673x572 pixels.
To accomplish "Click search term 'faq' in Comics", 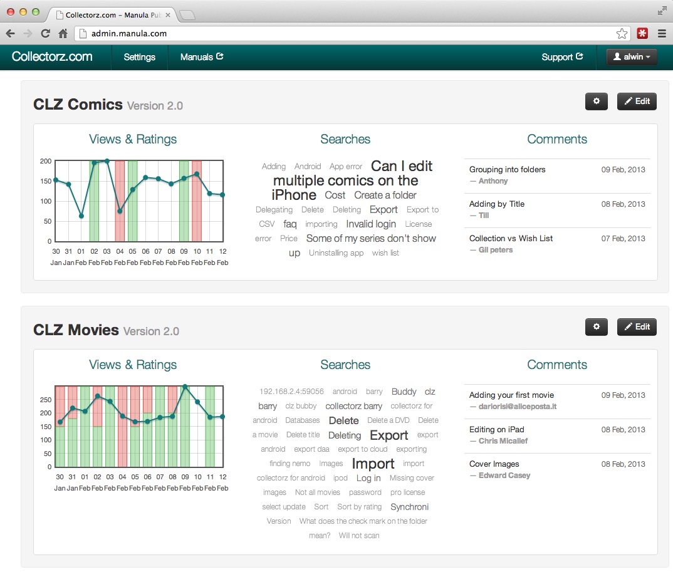I will point(290,224).
